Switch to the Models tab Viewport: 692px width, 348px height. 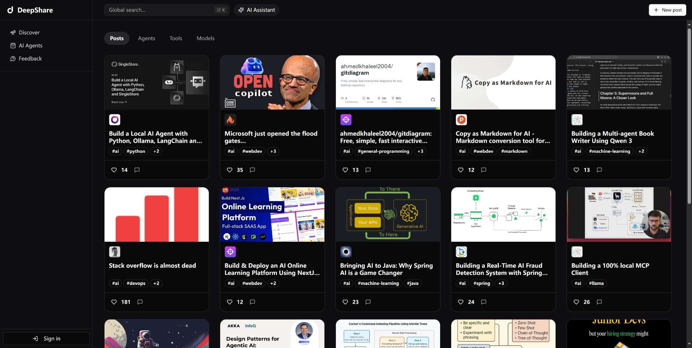point(205,38)
